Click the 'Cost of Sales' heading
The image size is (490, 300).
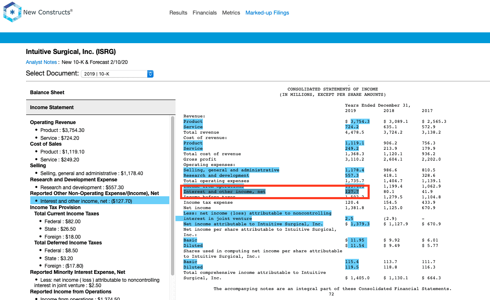point(46,144)
